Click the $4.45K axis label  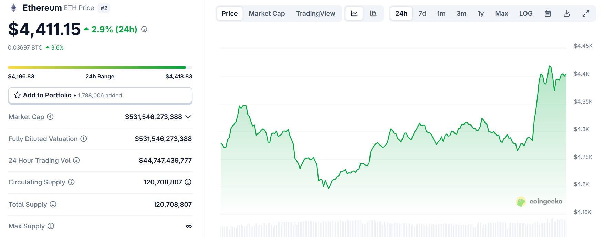pos(583,46)
